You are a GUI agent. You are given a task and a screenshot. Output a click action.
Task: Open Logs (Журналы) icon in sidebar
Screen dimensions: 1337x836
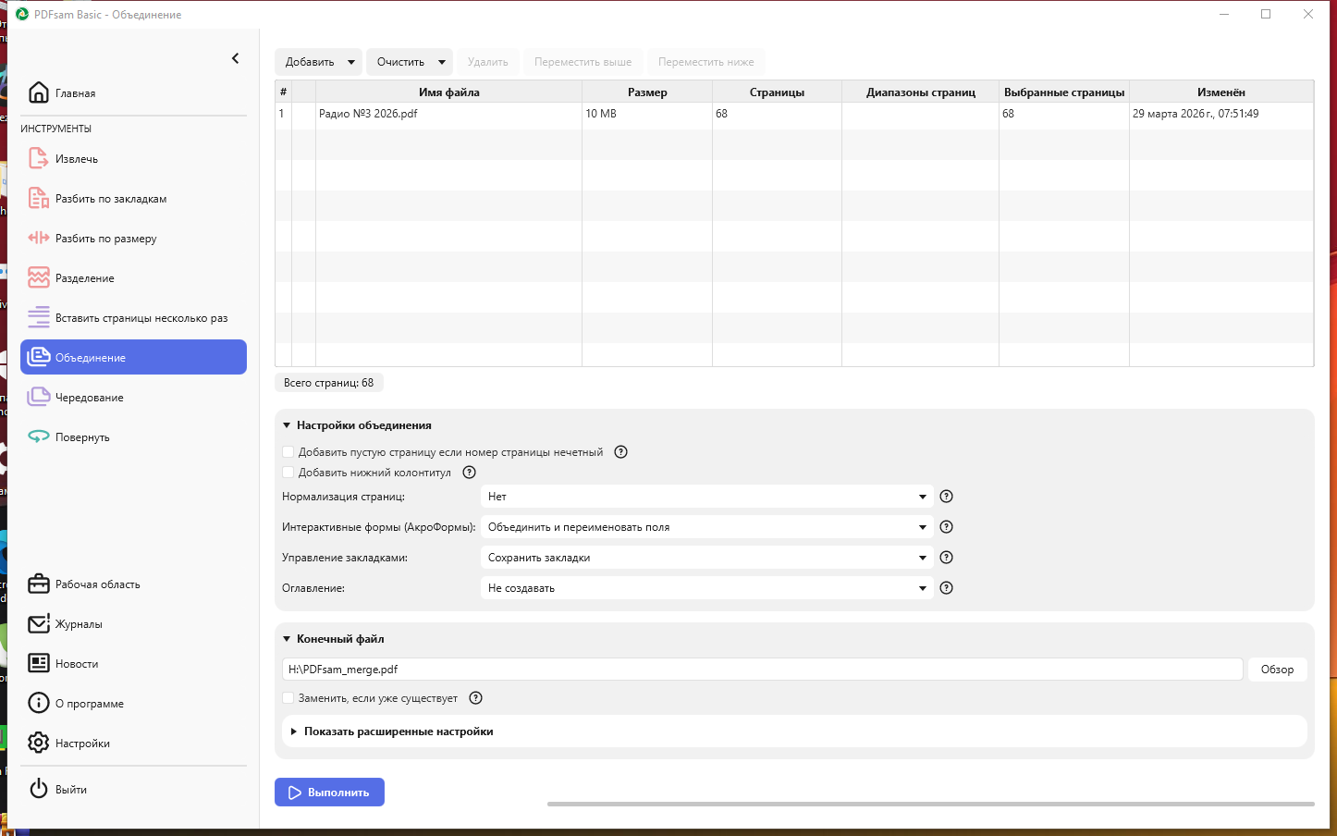(38, 624)
